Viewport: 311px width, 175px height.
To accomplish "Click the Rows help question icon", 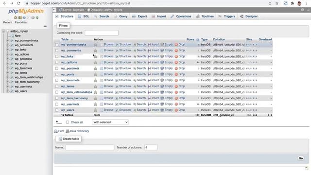I will [198, 40].
